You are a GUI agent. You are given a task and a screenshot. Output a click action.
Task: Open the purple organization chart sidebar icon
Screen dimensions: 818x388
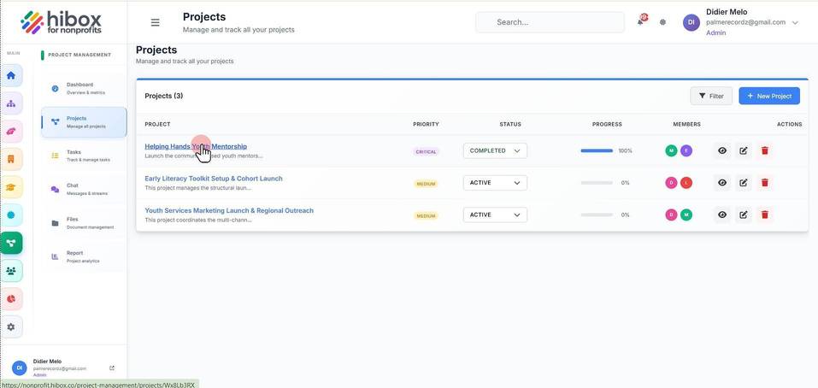(11, 103)
